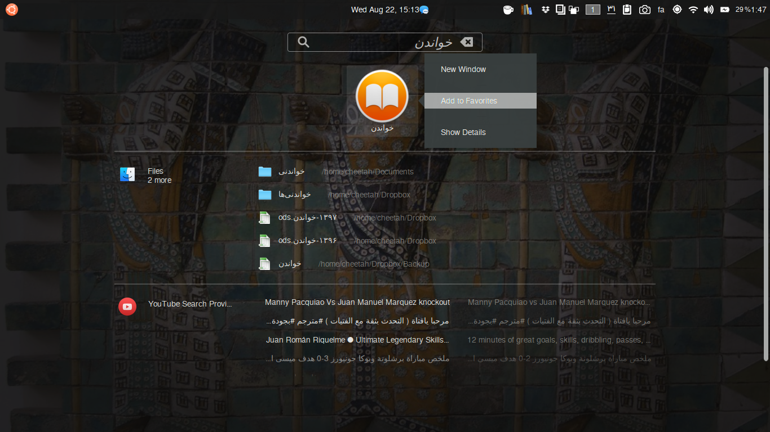Open YouTube Search Provider results
The width and height of the screenshot is (770, 432).
pyautogui.click(x=176, y=304)
